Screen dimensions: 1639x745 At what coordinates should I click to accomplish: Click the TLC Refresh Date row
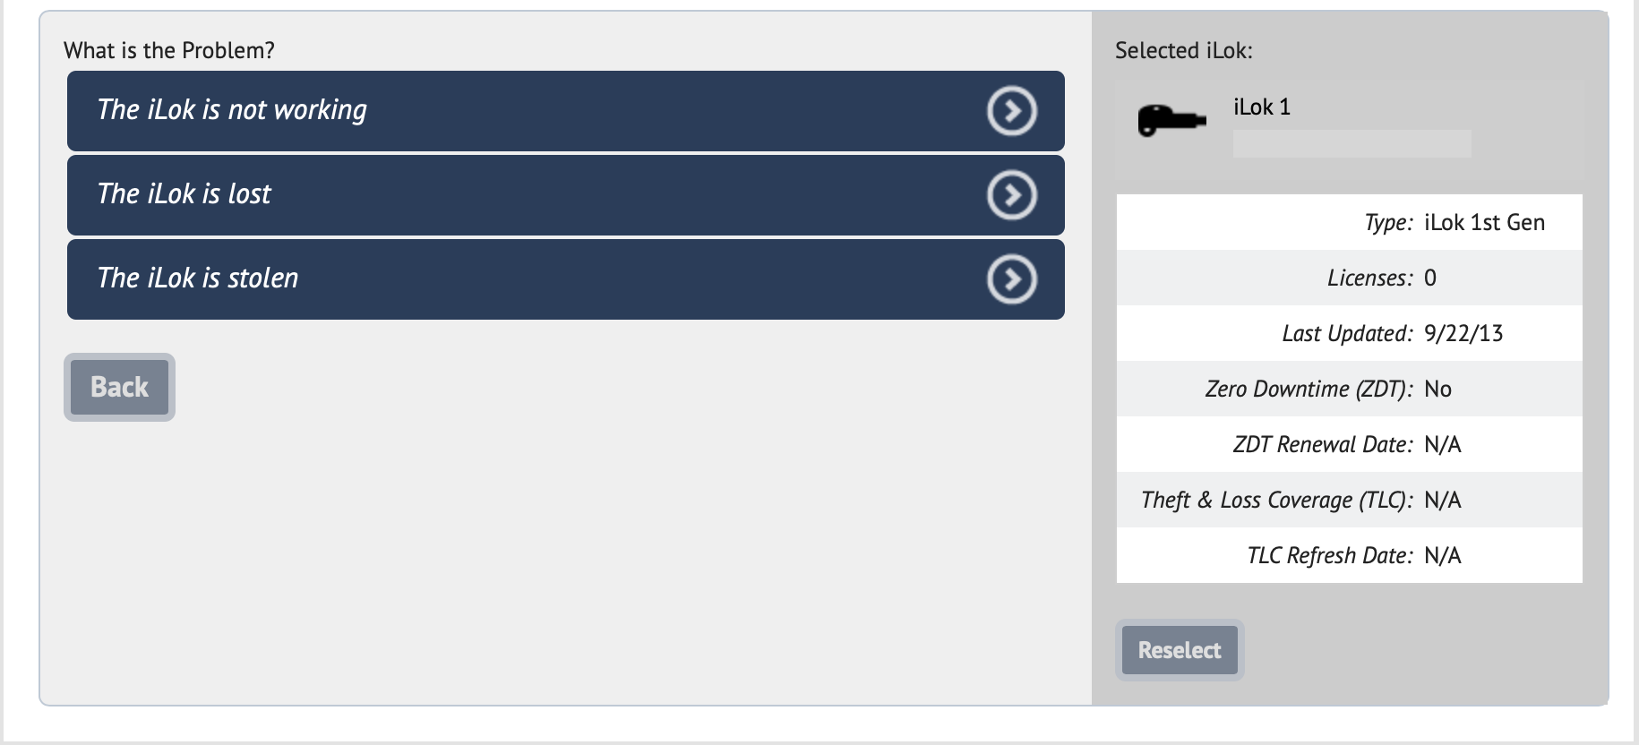tap(1350, 555)
